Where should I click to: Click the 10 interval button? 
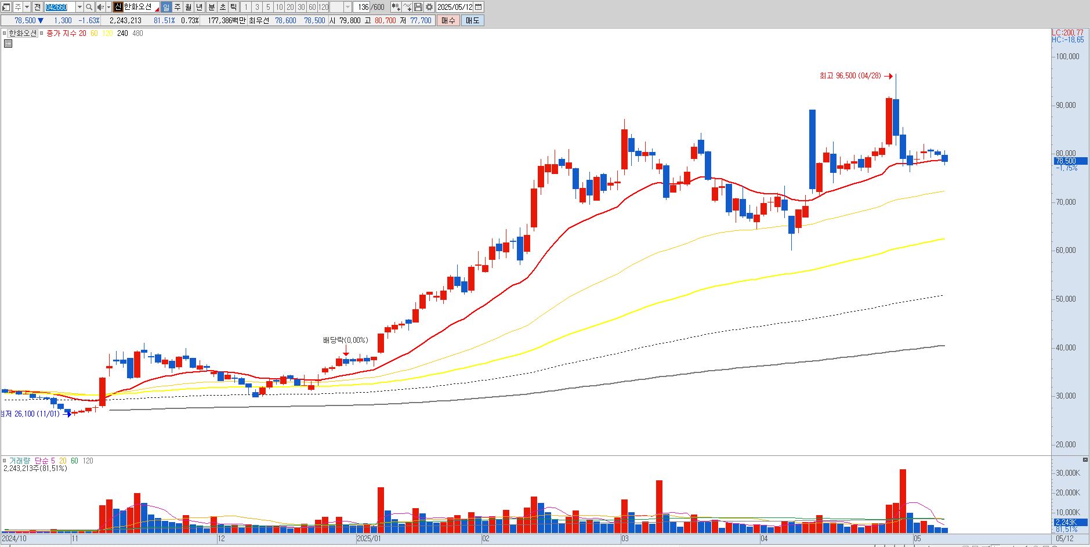pos(279,7)
